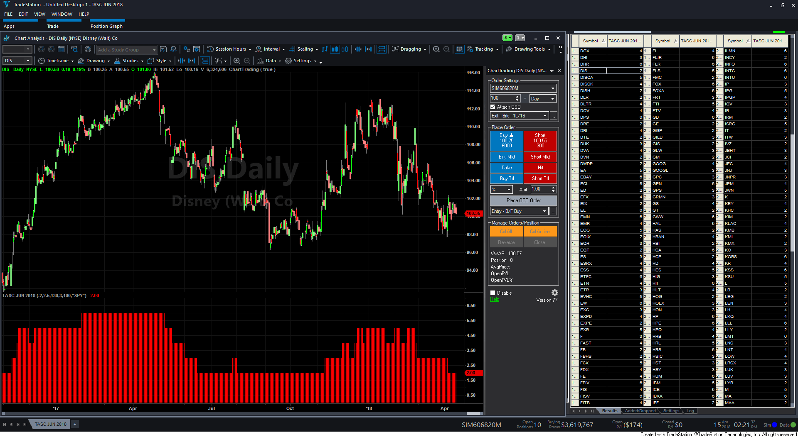The image size is (798, 437).
Task: Click the study group binoculars icon
Action: [173, 49]
